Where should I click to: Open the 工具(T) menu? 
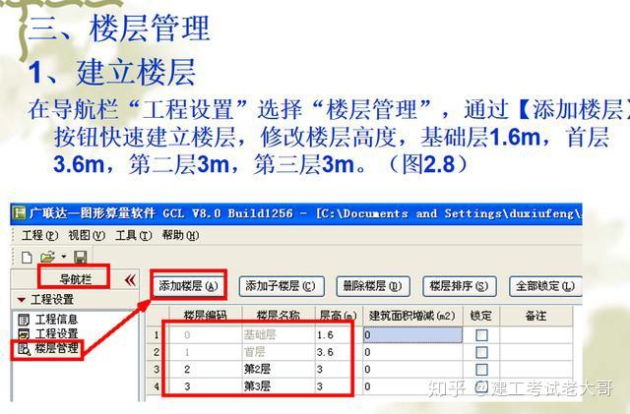pyautogui.click(x=134, y=235)
